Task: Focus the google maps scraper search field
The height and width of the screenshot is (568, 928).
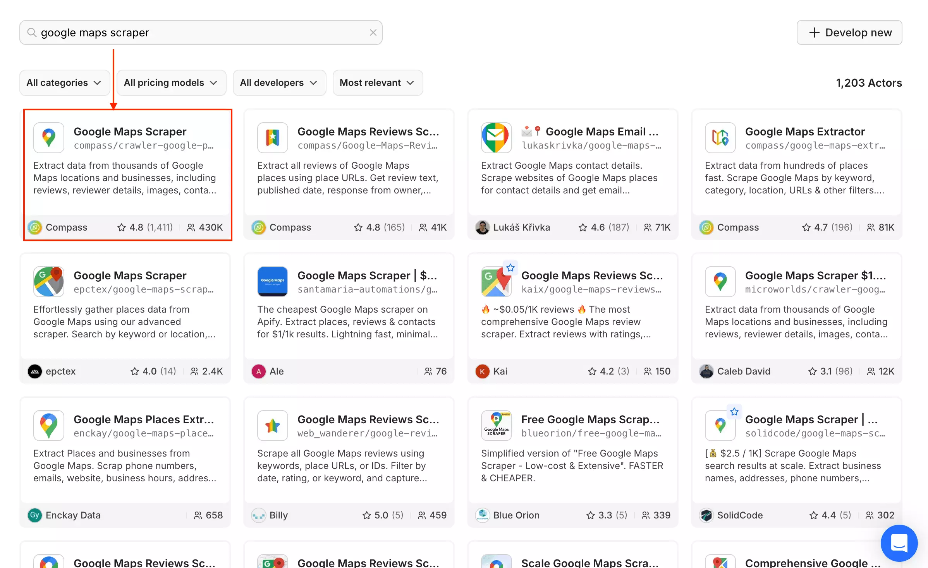Action: pyautogui.click(x=201, y=33)
